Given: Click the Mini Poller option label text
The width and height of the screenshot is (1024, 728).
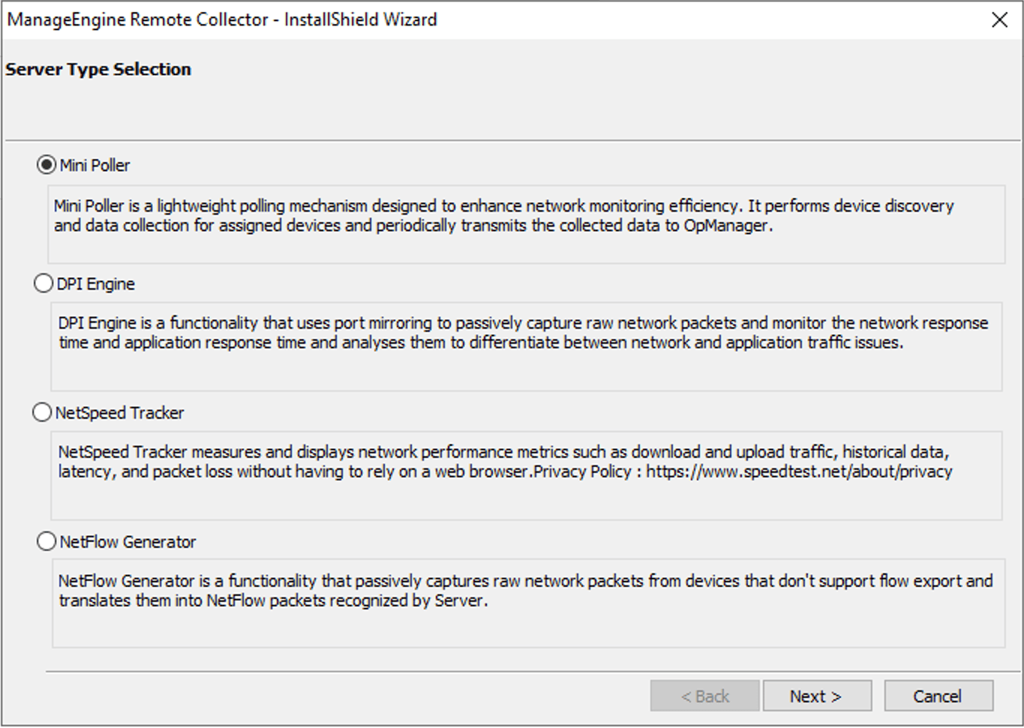Looking at the screenshot, I should pos(95,166).
